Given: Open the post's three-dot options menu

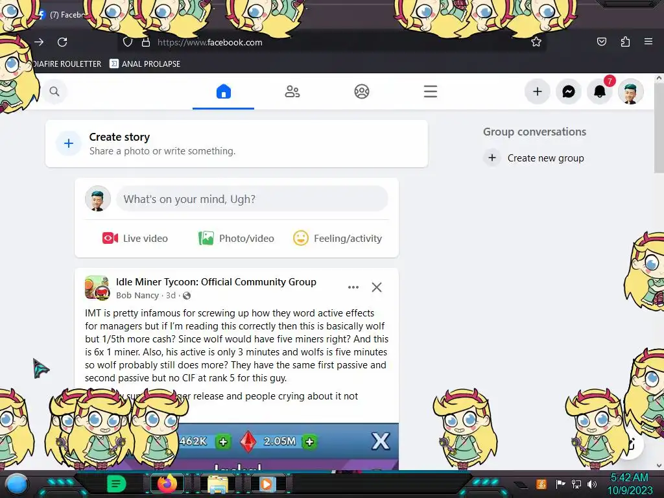Looking at the screenshot, I should [353, 287].
